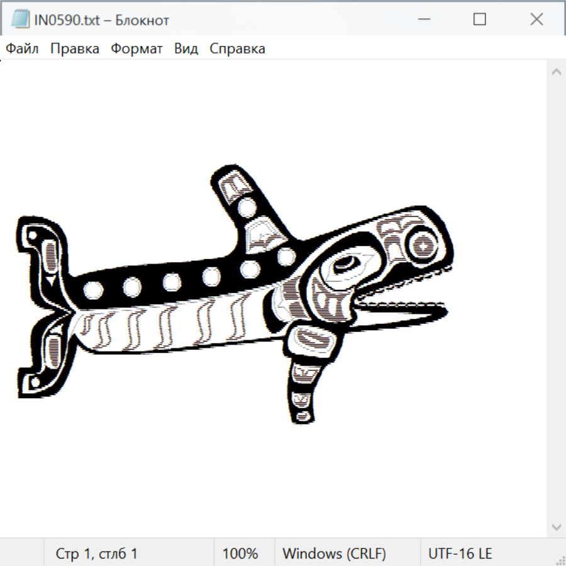Click the whale's round eye in the picture
Viewport: 566px width, 566px height.
pos(423,243)
